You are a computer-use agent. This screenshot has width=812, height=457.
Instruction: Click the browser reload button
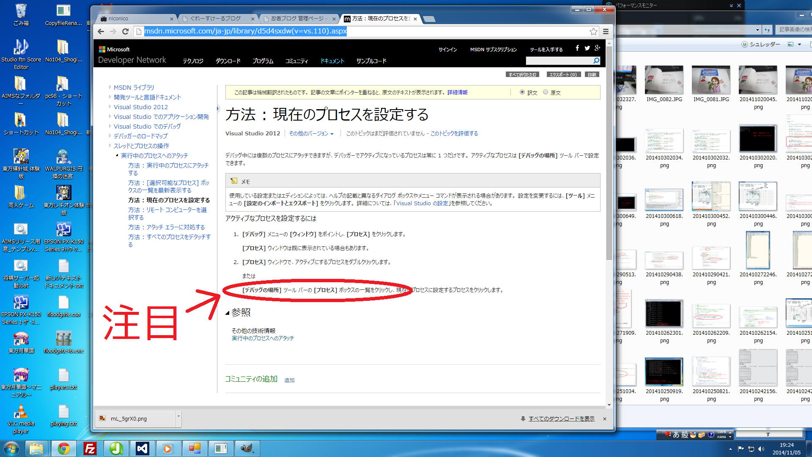coord(125,31)
